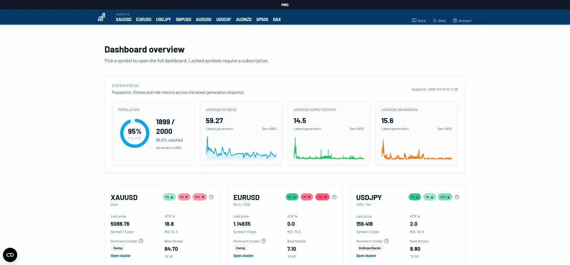
Task: Click the average expected pips value 14.5
Action: coord(300,121)
